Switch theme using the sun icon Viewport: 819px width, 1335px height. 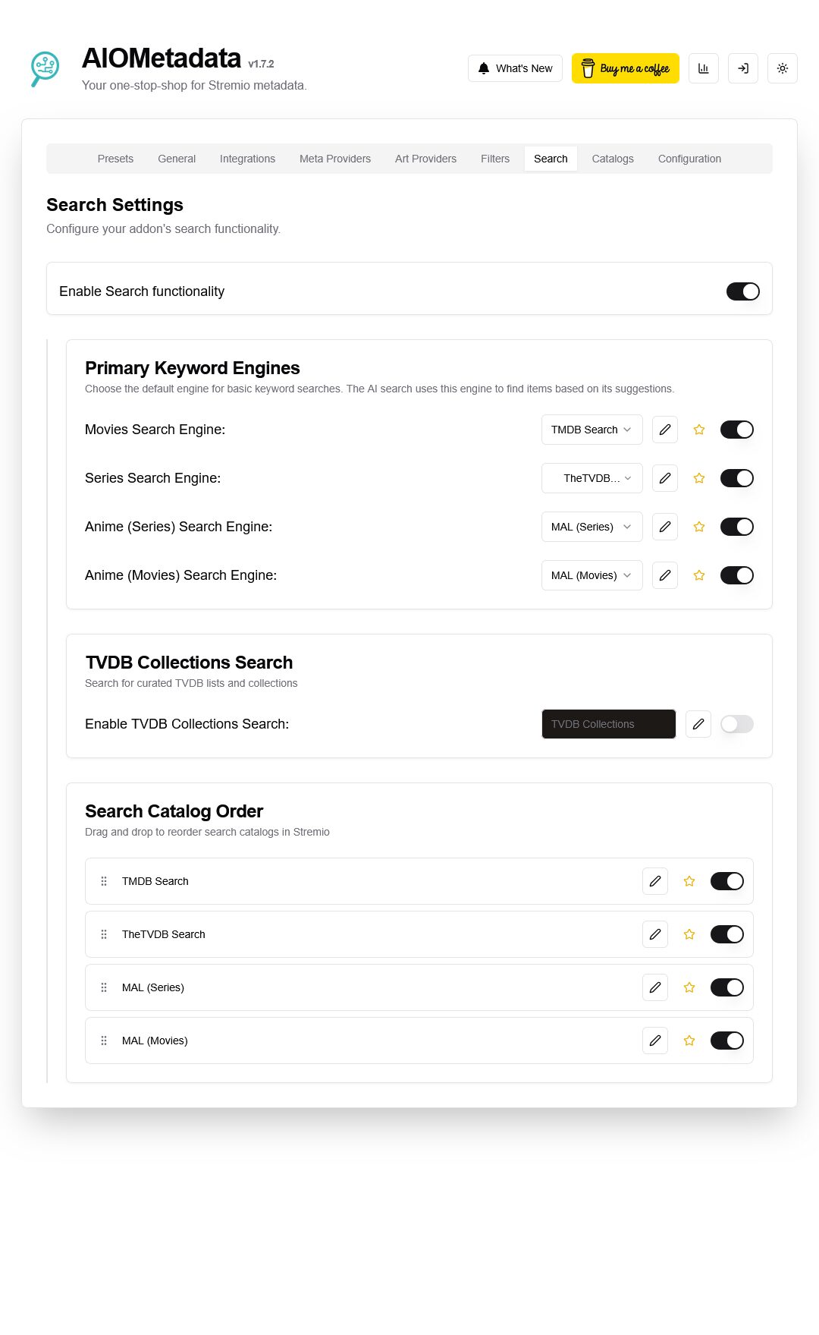click(782, 68)
